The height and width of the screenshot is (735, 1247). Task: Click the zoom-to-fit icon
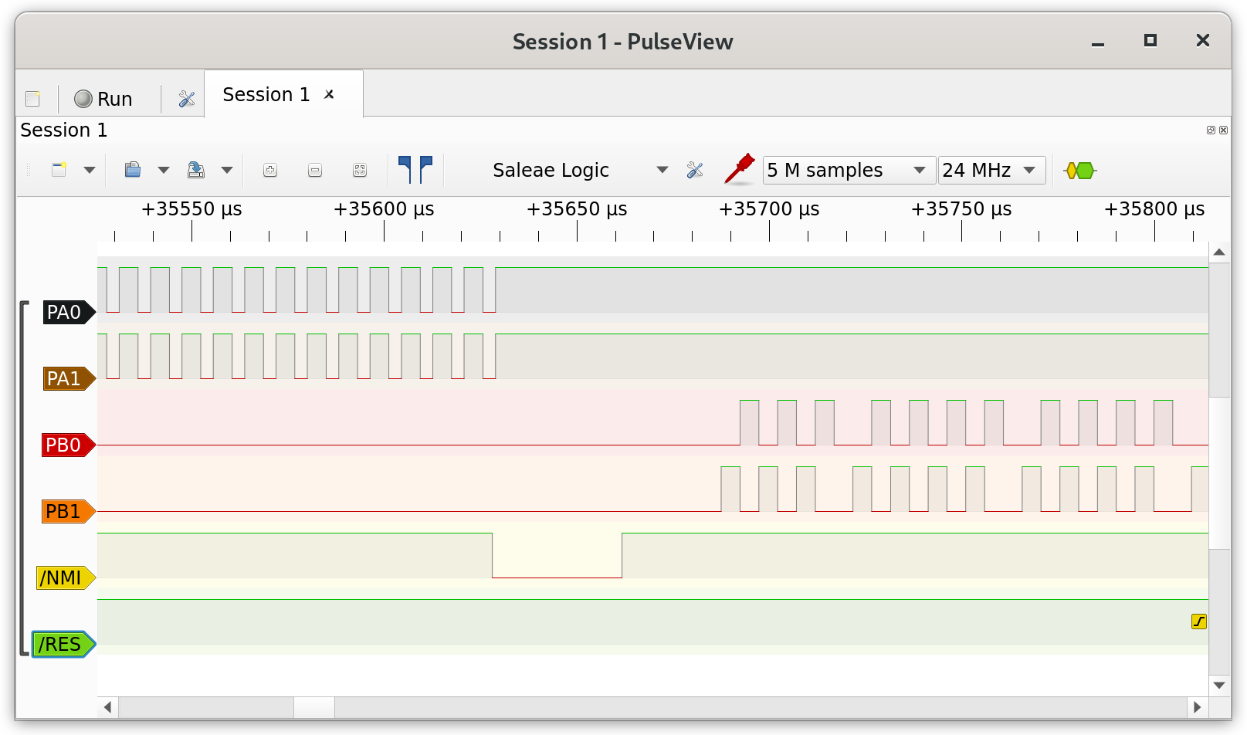(360, 171)
